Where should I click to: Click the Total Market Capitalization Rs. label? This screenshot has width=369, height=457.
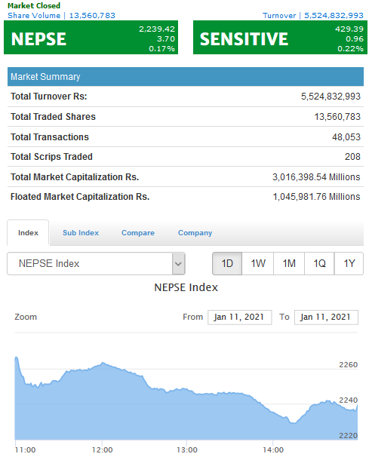point(75,177)
